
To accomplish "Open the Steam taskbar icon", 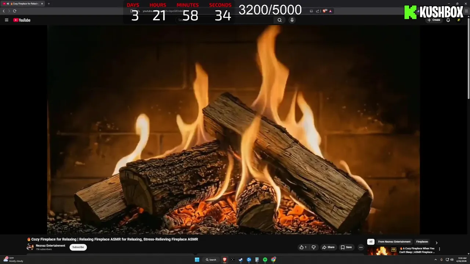I will (x=241, y=260).
